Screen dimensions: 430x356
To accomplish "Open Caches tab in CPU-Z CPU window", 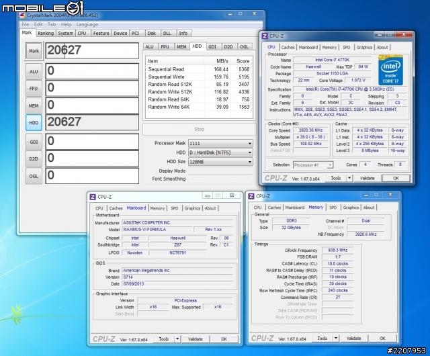I will (x=288, y=48).
